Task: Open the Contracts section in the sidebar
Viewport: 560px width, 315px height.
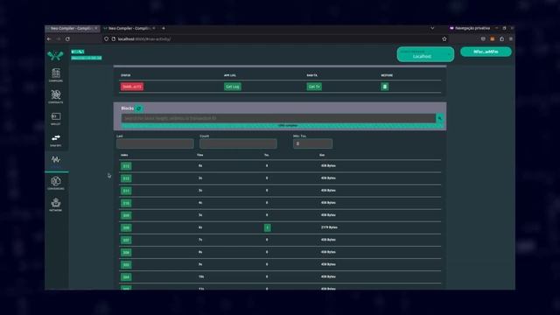Action: click(56, 96)
